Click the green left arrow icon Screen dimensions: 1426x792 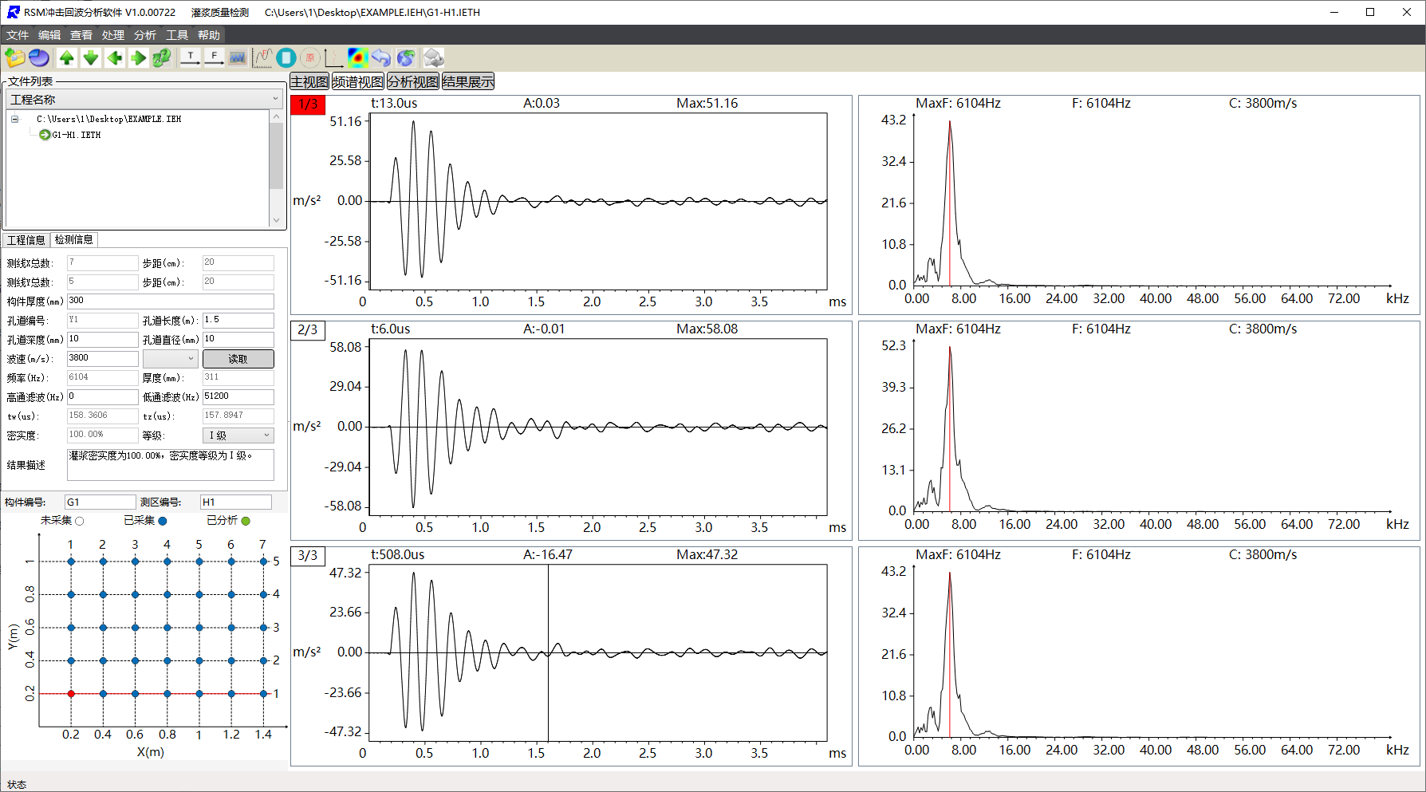115,57
